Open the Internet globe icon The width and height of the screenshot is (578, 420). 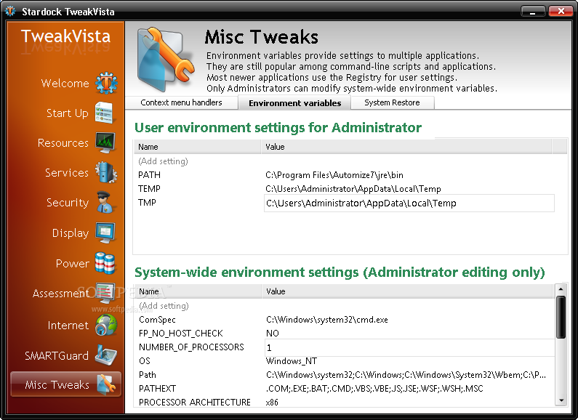point(106,325)
